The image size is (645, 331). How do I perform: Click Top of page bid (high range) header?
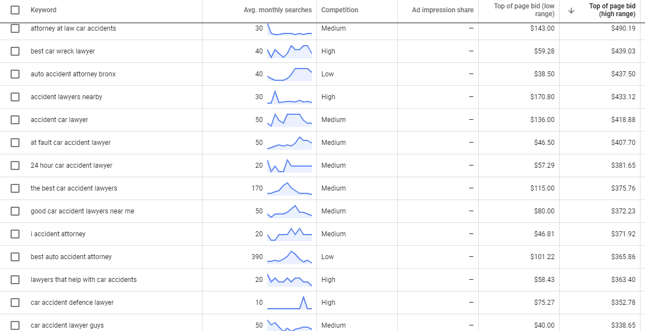coord(612,10)
